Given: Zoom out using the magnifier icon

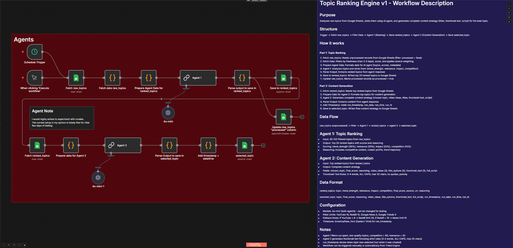Looking at the screenshot, I should coord(14,245).
